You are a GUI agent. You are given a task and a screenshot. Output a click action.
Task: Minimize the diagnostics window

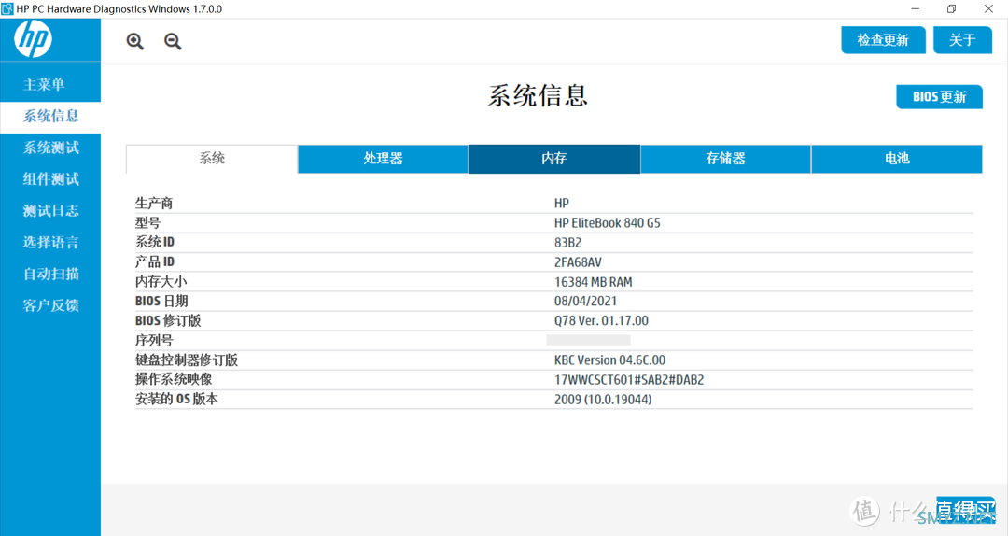pos(916,9)
